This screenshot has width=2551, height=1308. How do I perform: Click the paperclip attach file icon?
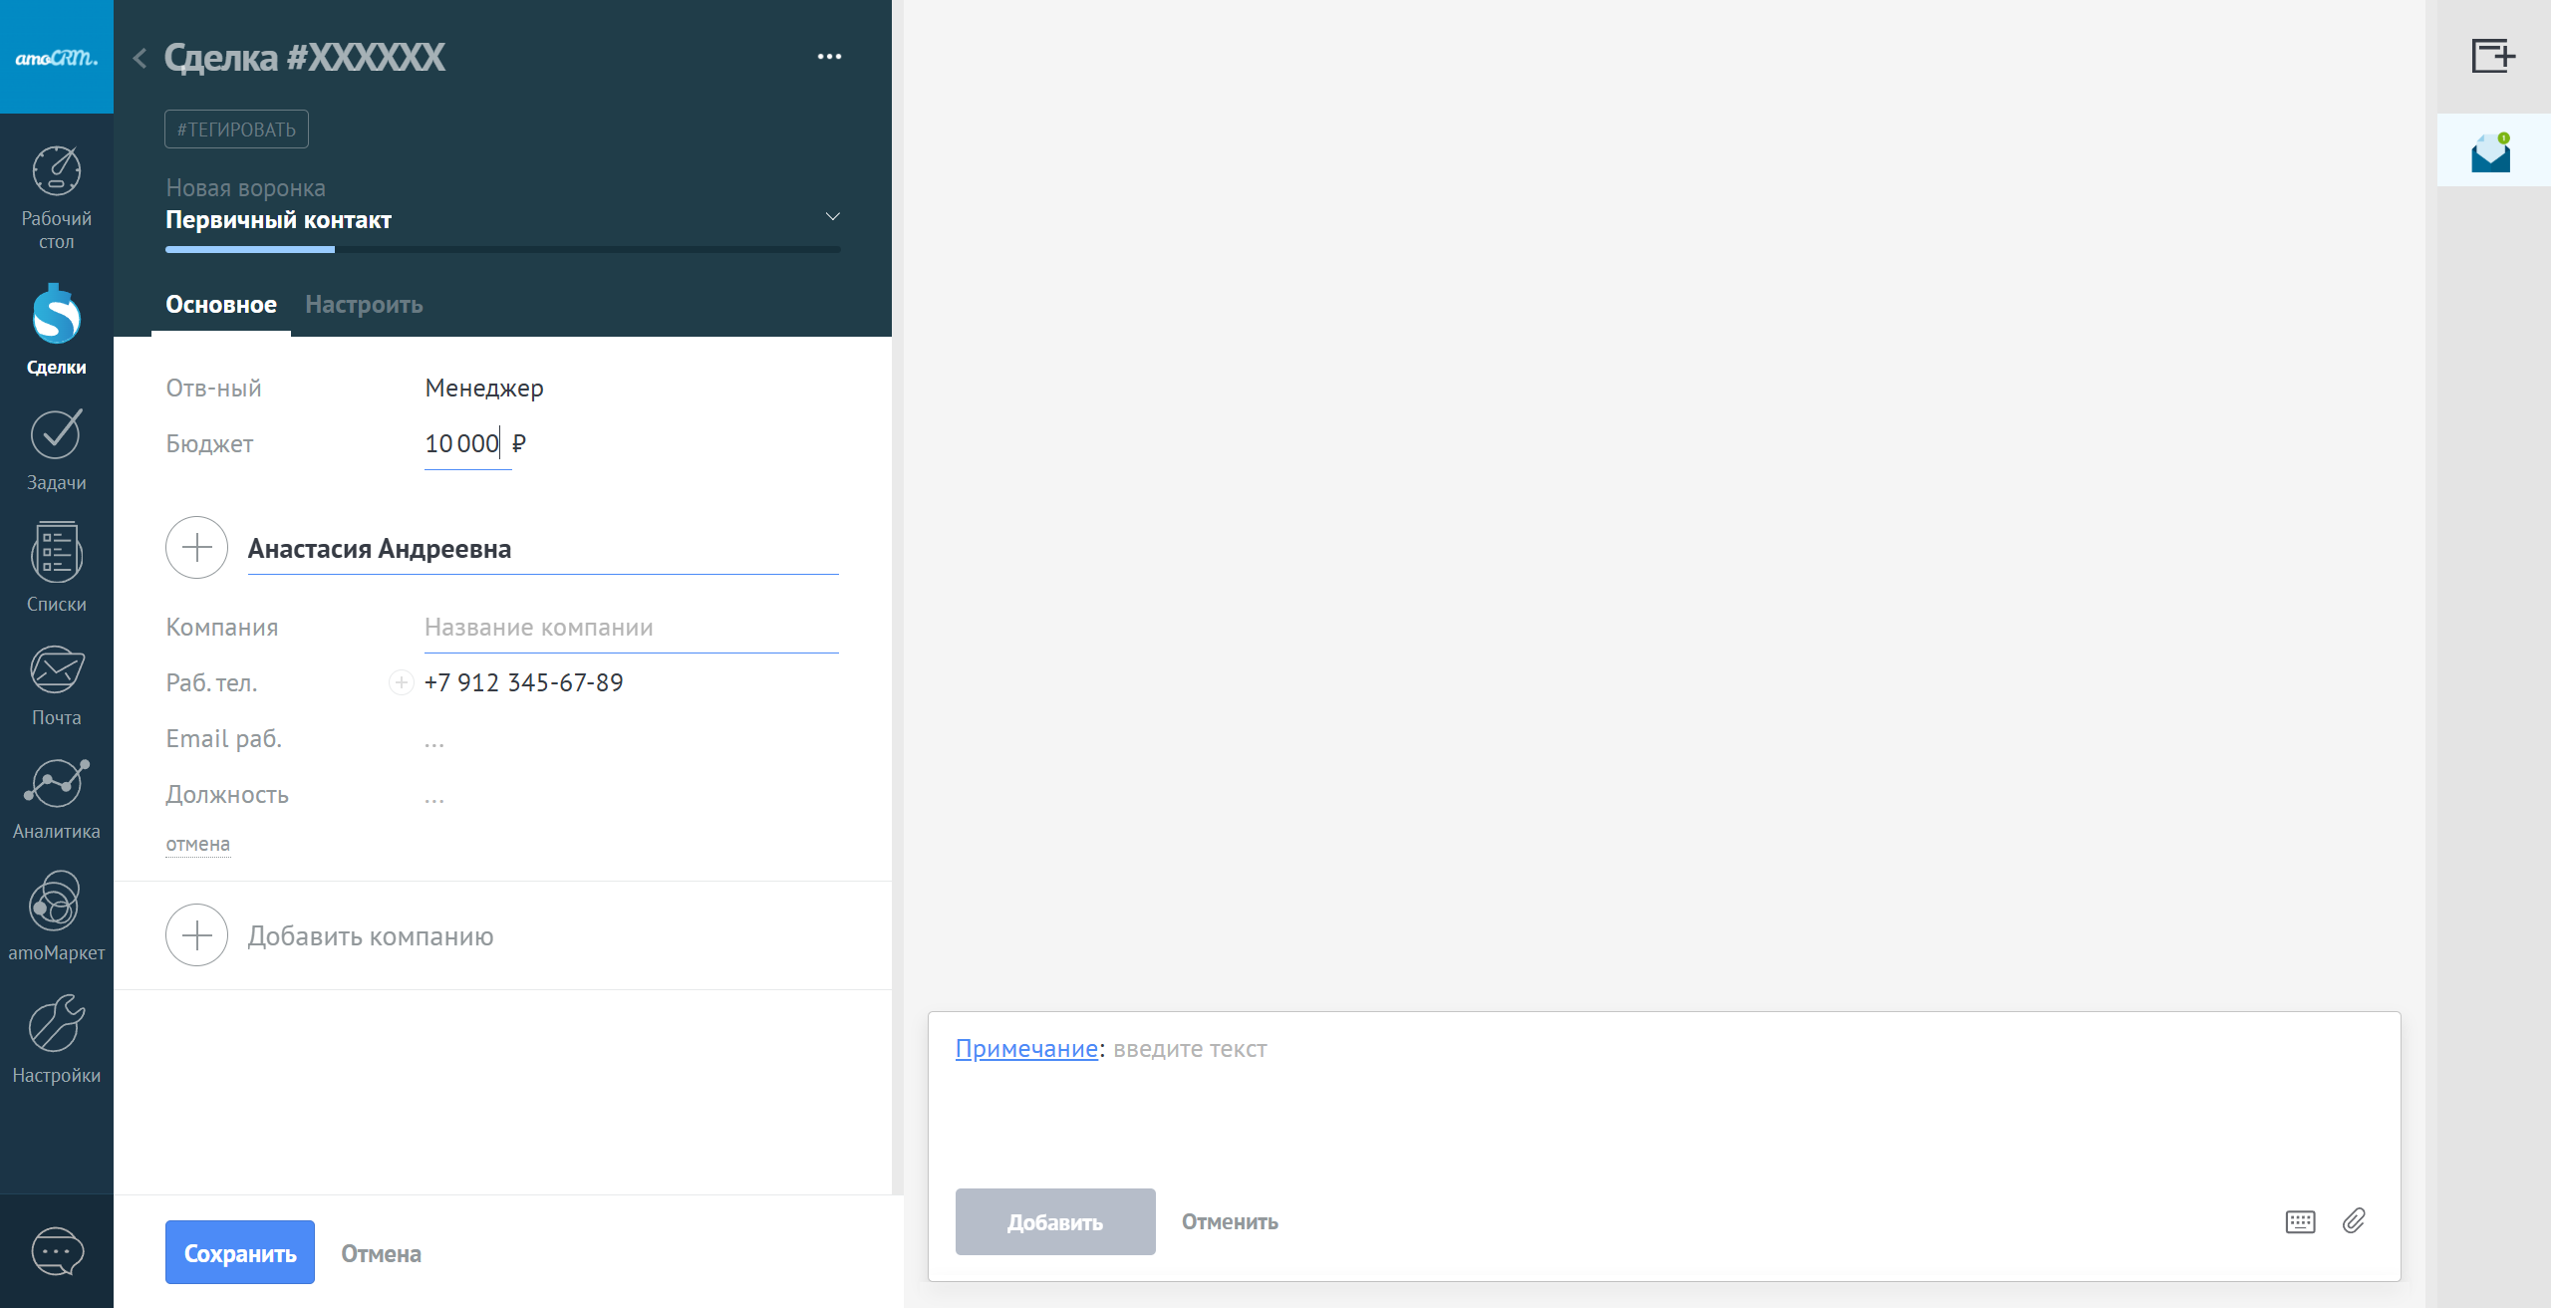click(2354, 1221)
